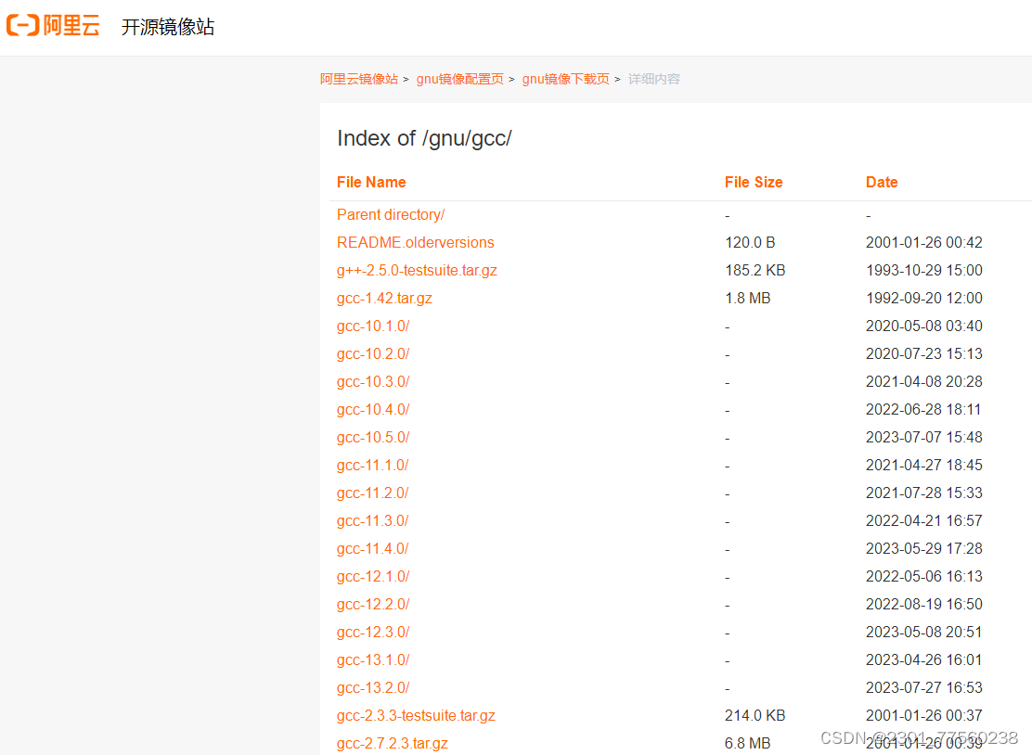Select date 2020-05-08 03:40
This screenshot has width=1032, height=755.
pyautogui.click(x=924, y=326)
